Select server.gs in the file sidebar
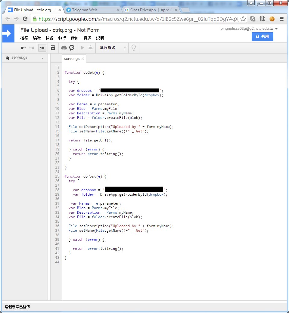The width and height of the screenshot is (289, 313). [19, 57]
